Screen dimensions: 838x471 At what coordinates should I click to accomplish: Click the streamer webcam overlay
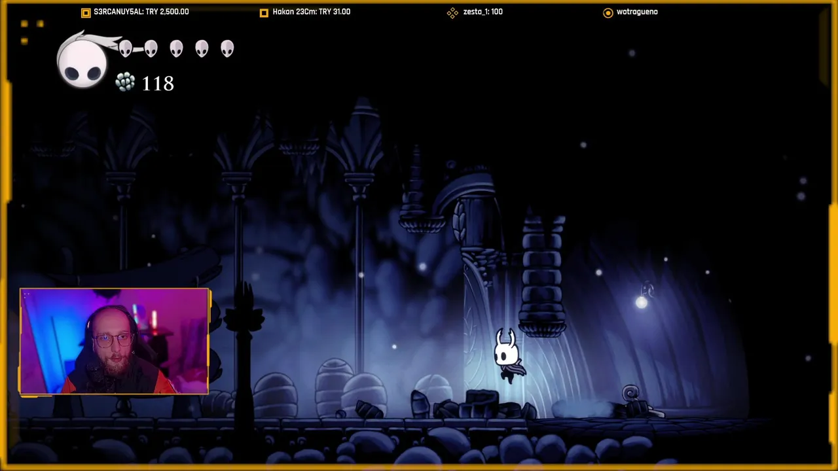[x=115, y=341]
